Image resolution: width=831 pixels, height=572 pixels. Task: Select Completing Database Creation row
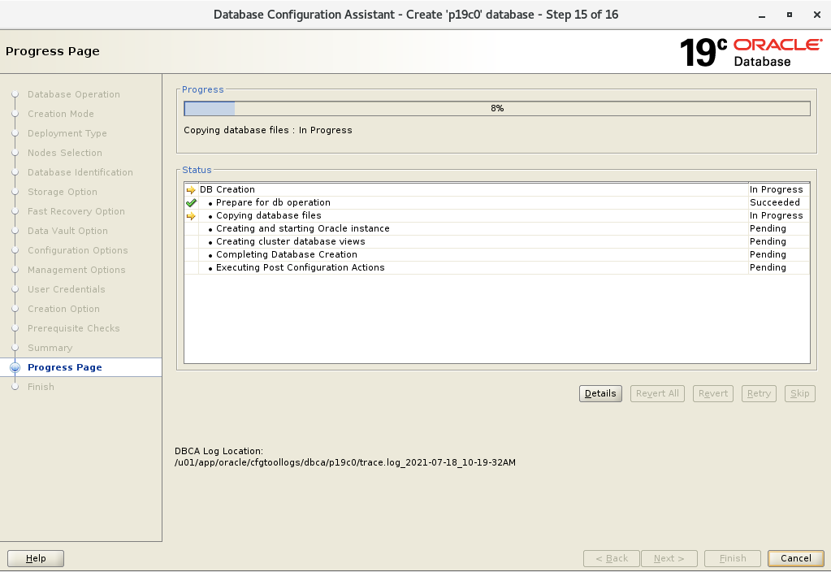(x=497, y=254)
